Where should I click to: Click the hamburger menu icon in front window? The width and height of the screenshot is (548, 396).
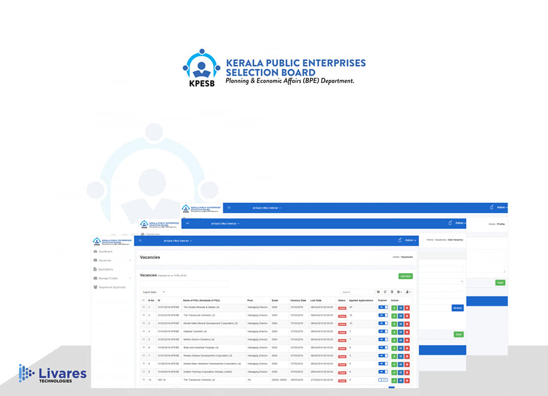click(140, 241)
